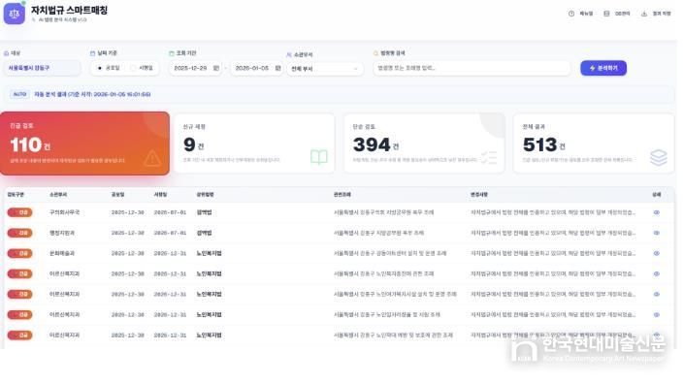Click the 자치법규 스마트매칭 scales logo icon
The image size is (683, 383).
(x=14, y=14)
